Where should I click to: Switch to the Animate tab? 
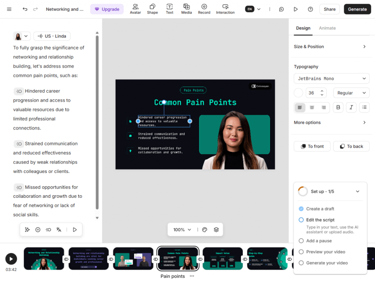327,28
